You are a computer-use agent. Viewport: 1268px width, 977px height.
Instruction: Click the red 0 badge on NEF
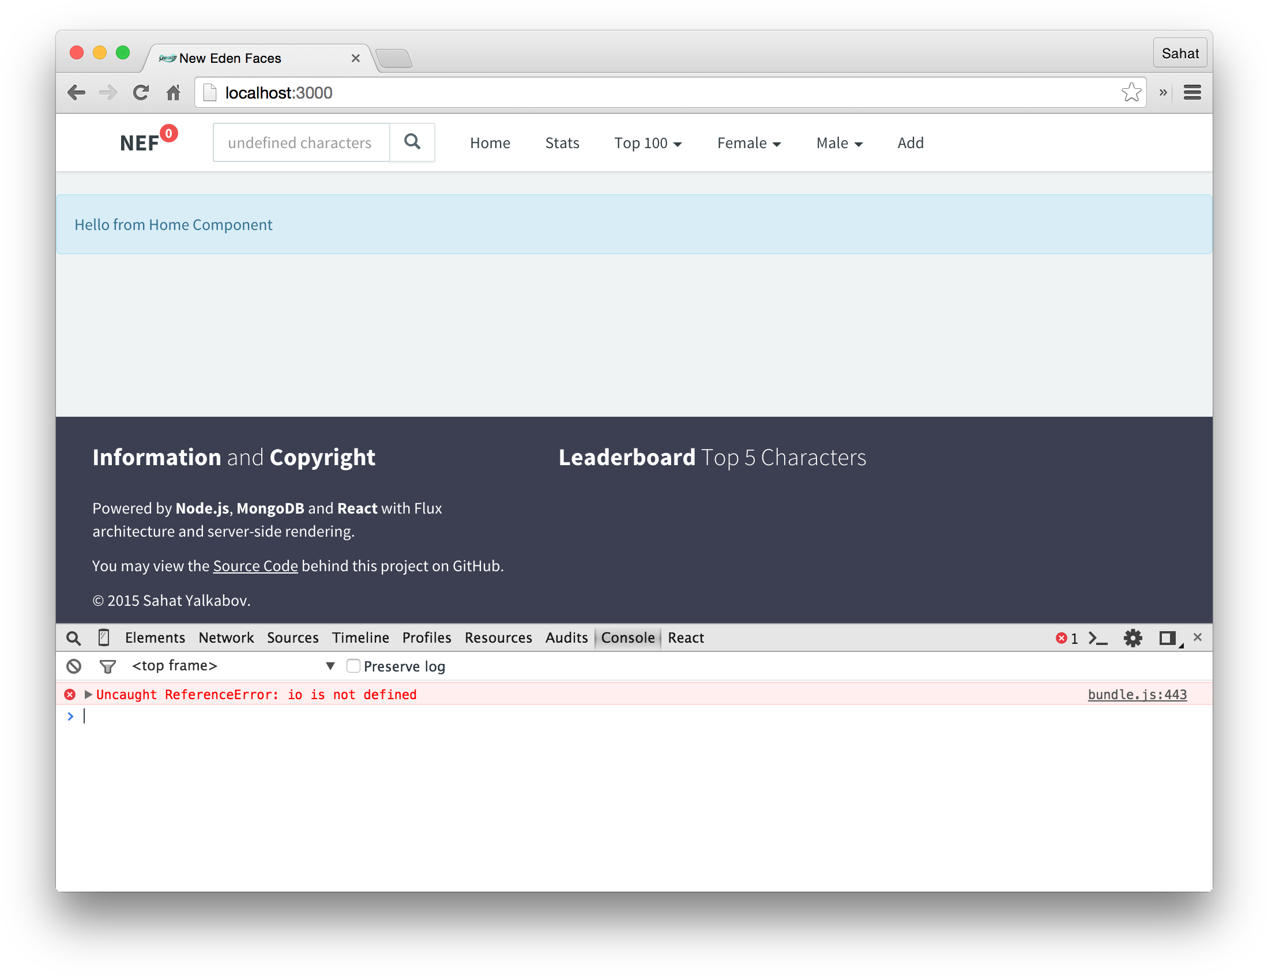[x=168, y=134]
